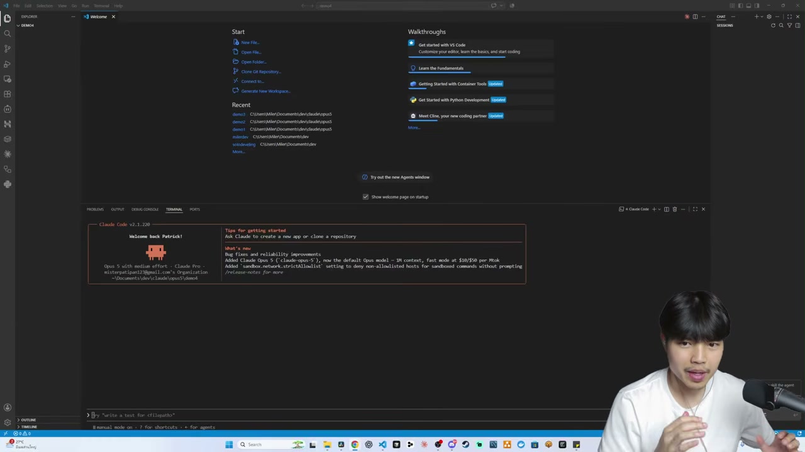
Task: Uncheck Show welcome page on startup
Action: coord(365,196)
